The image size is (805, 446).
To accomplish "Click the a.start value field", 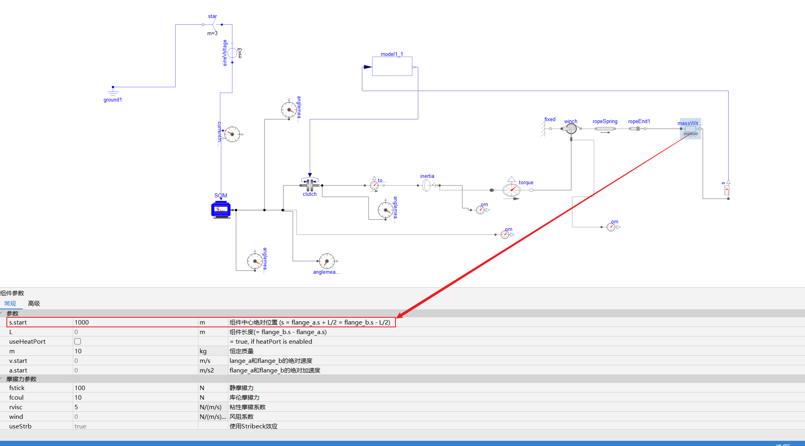I will 135,370.
